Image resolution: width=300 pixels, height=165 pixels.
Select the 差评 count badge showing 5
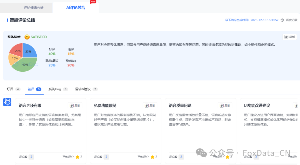click(38, 89)
